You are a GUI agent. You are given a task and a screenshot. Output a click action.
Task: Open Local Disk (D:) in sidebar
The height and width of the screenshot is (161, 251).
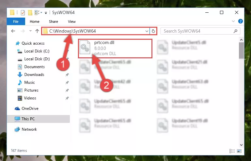34,59
